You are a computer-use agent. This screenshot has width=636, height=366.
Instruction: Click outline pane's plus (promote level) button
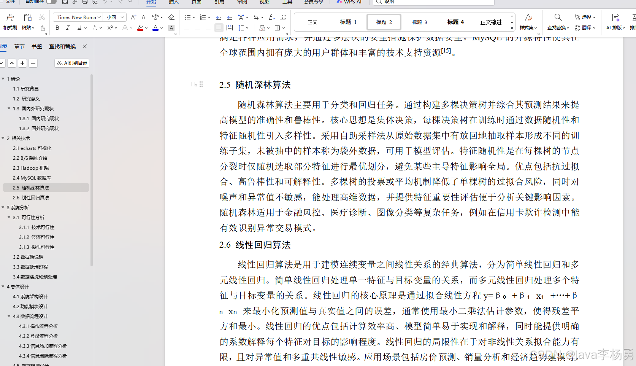pyautogui.click(x=22, y=63)
